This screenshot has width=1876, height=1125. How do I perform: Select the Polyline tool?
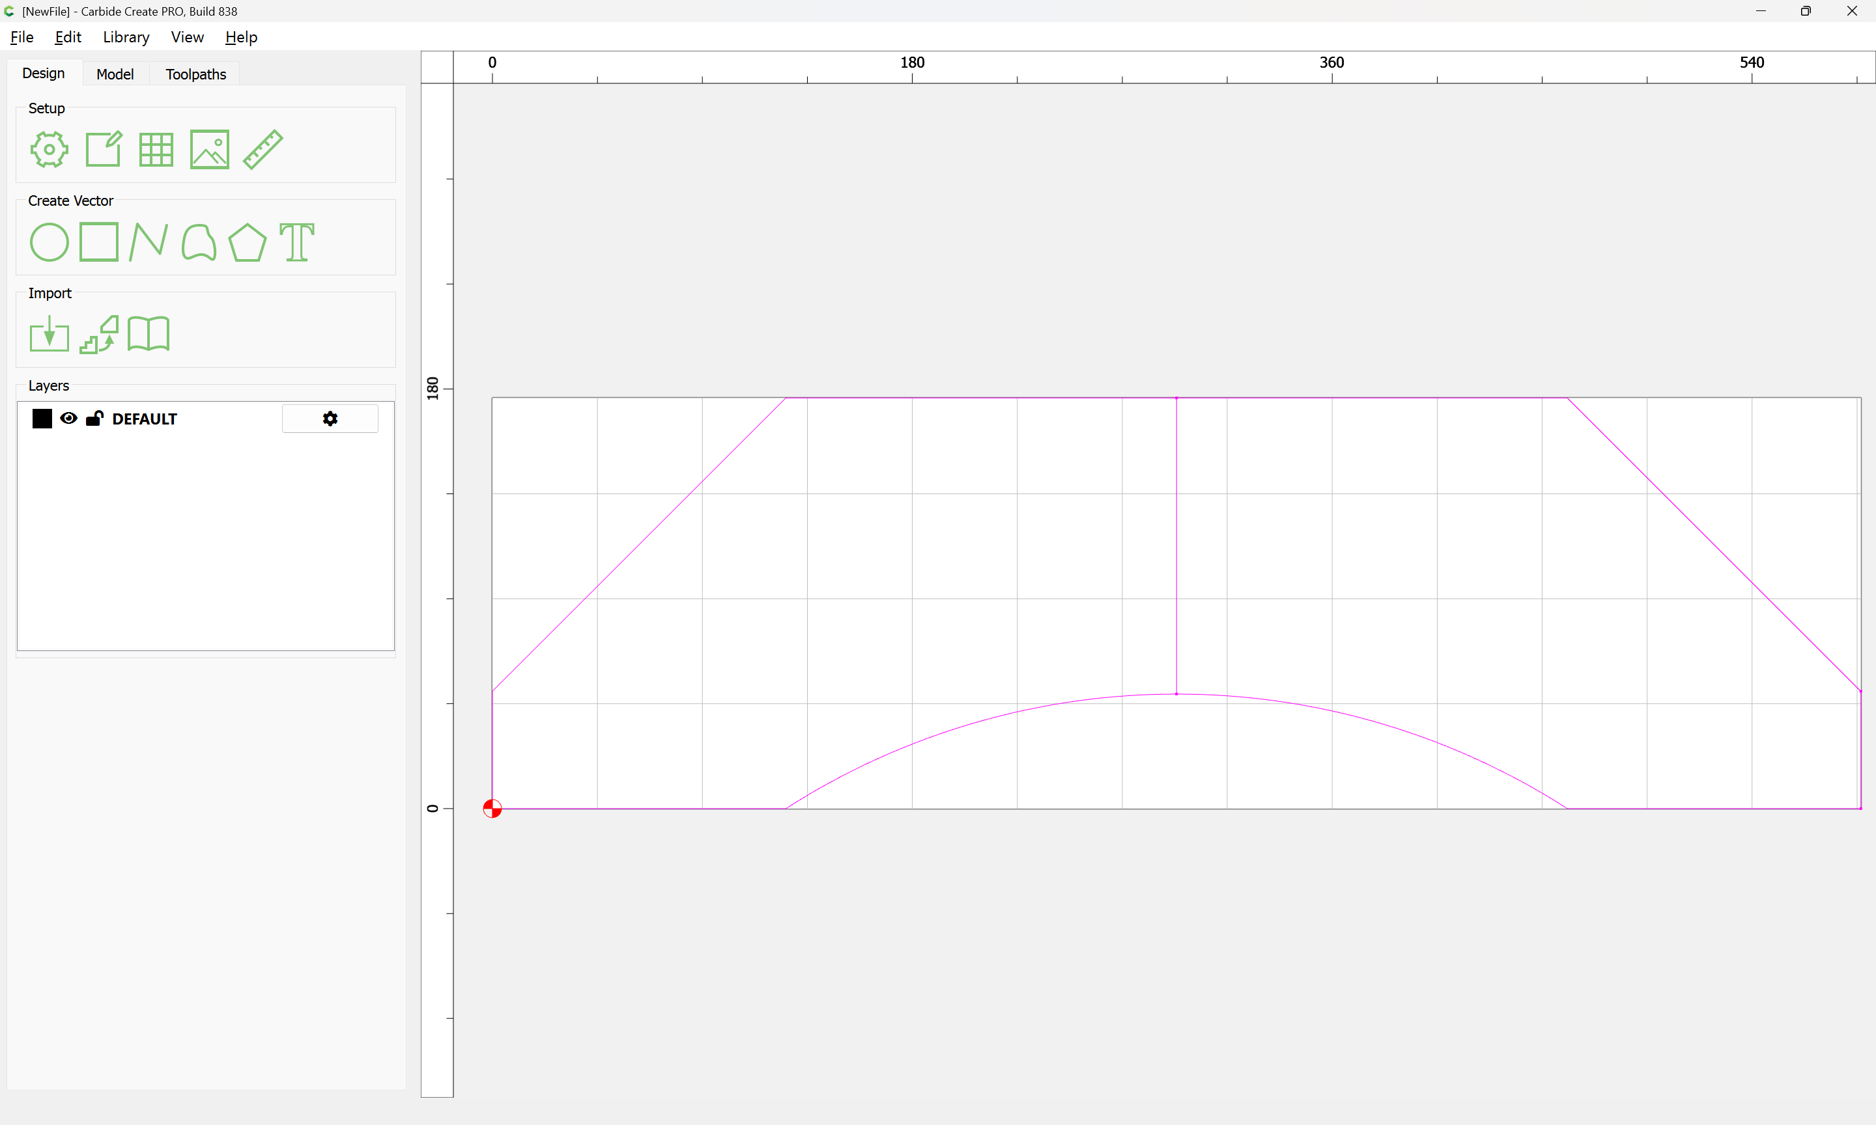coord(149,242)
